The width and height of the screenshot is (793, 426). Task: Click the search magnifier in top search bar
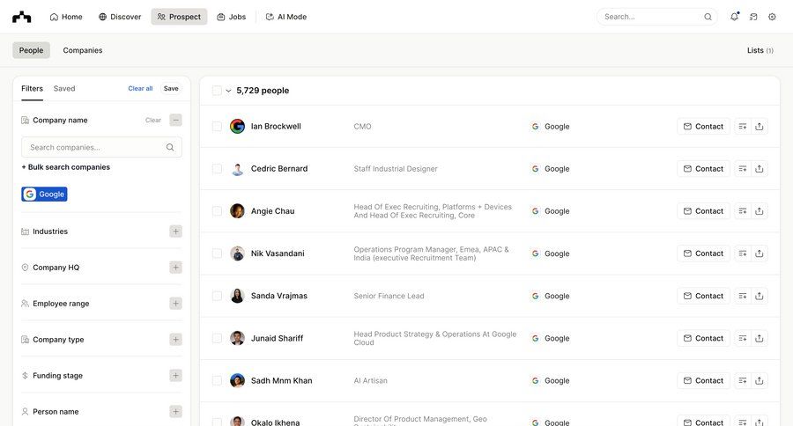coord(708,17)
